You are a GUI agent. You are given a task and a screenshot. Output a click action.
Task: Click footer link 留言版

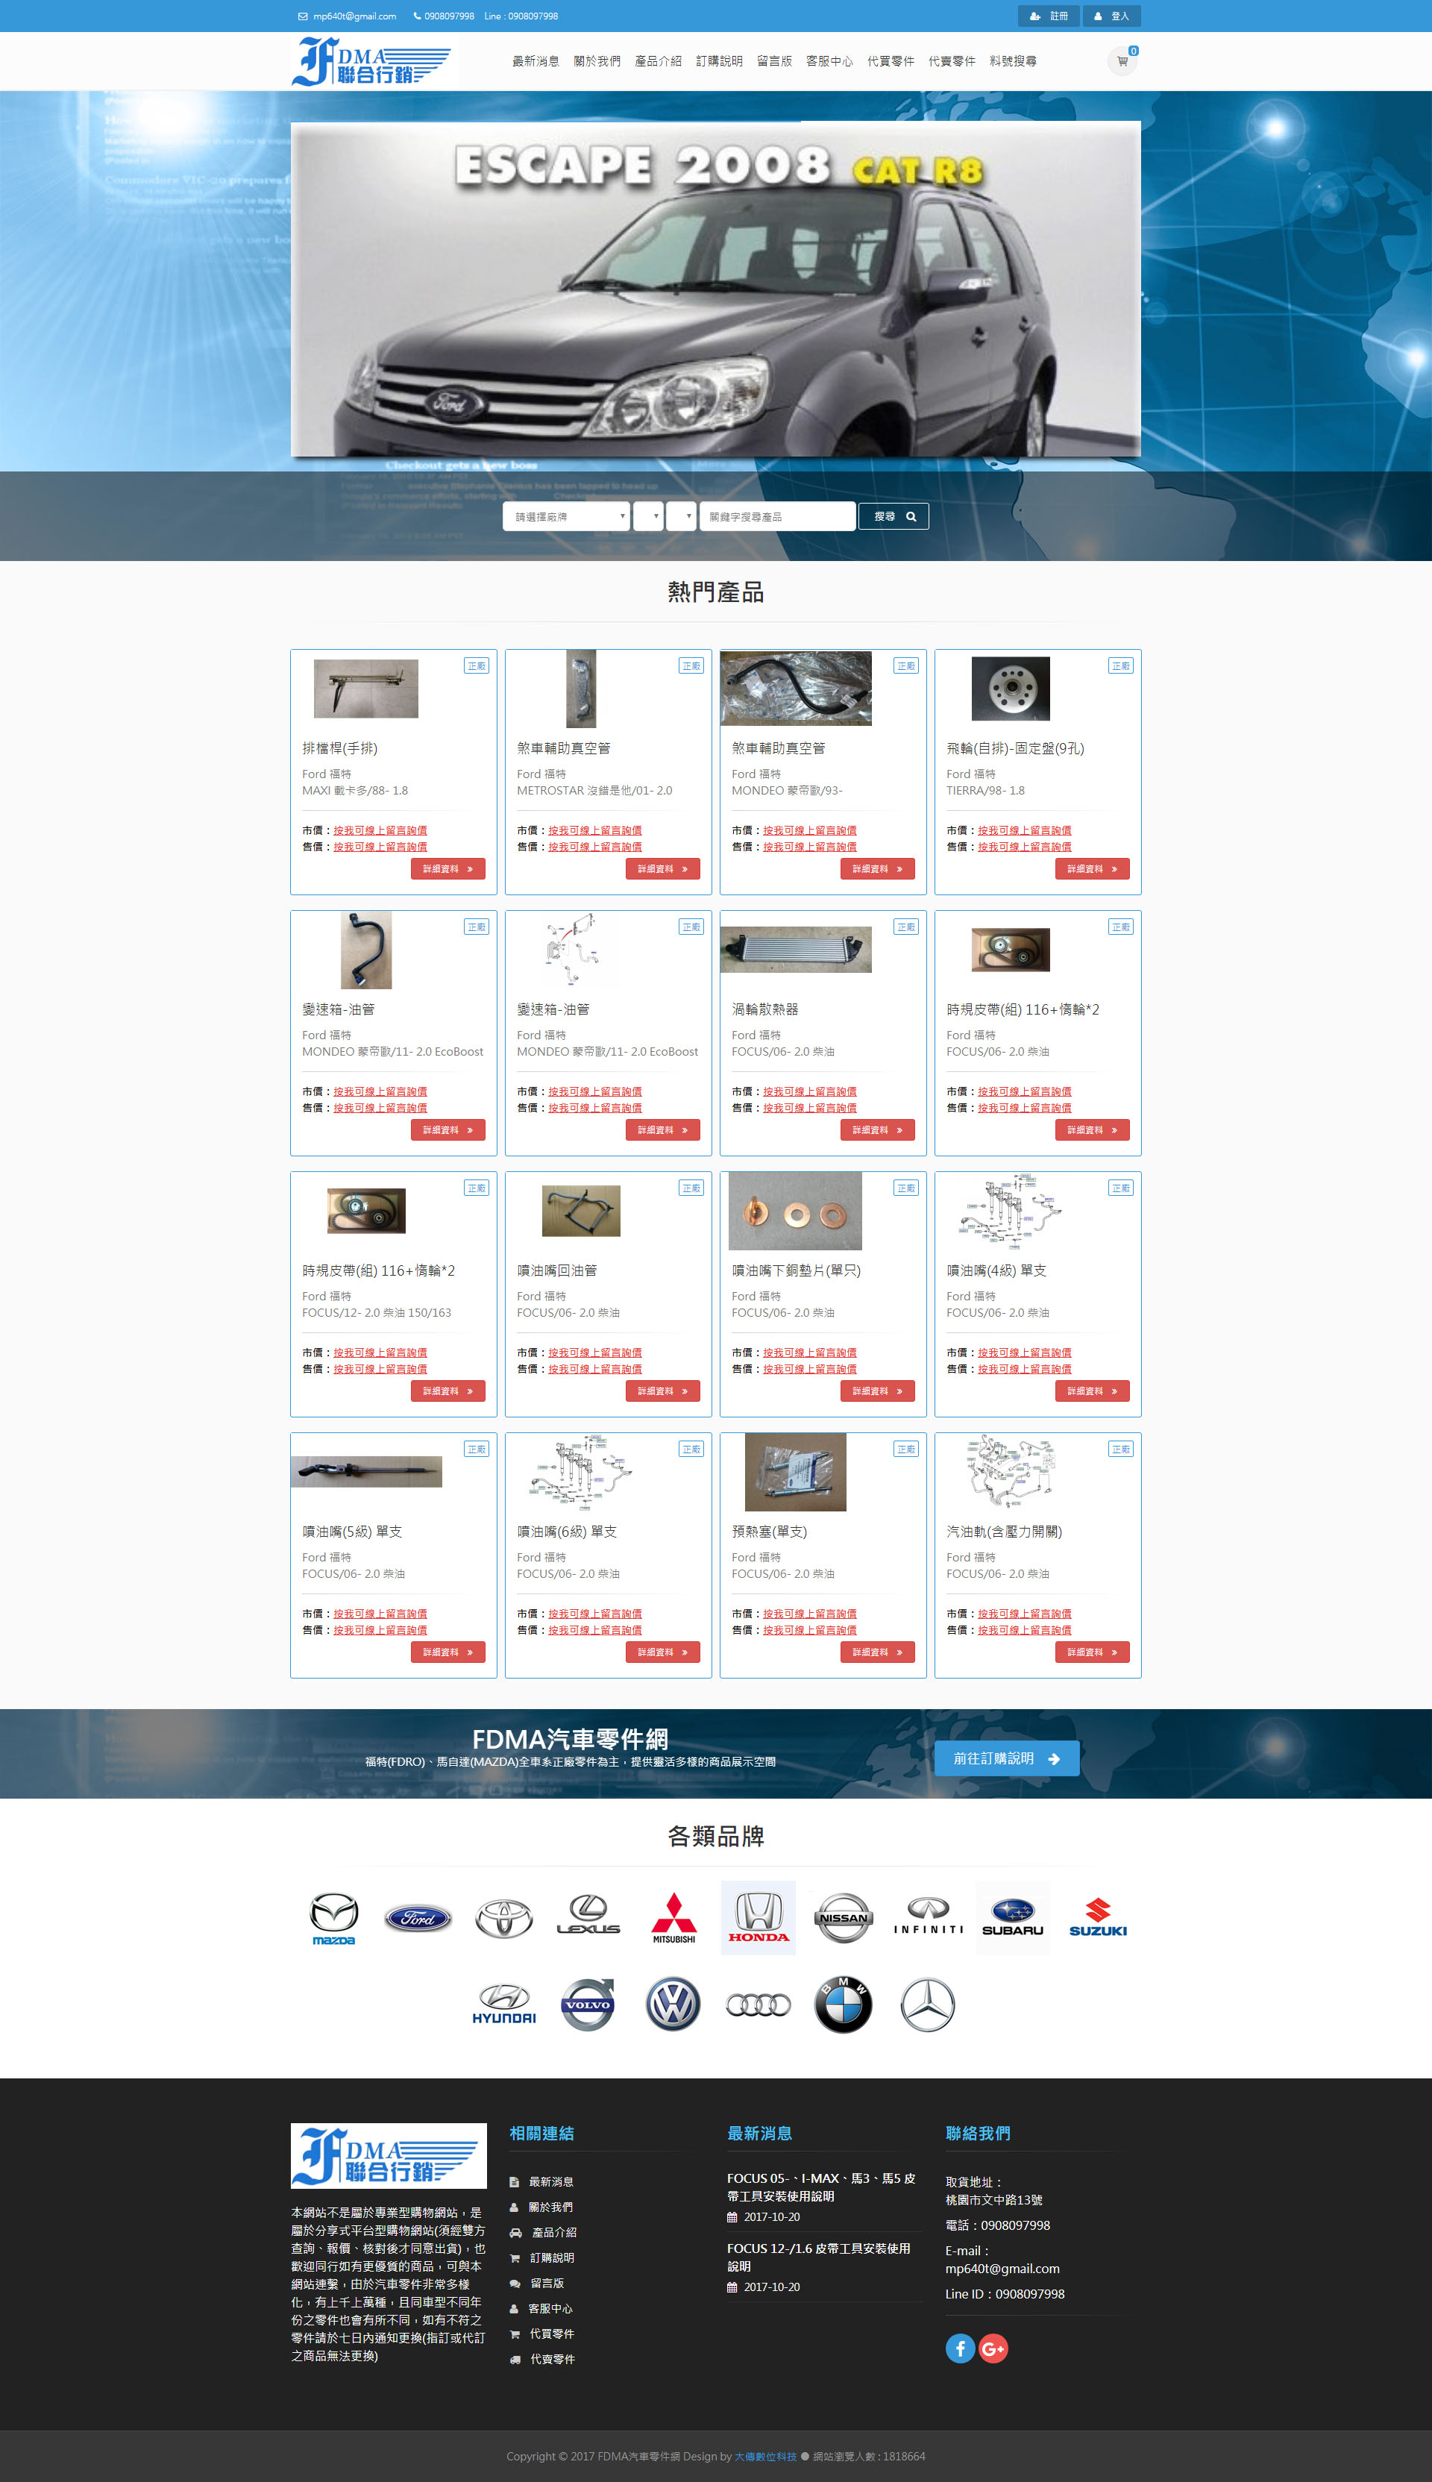547,2282
